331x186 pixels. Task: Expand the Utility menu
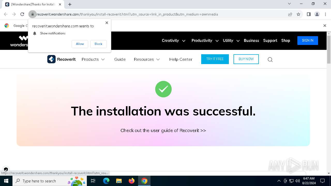(231, 41)
